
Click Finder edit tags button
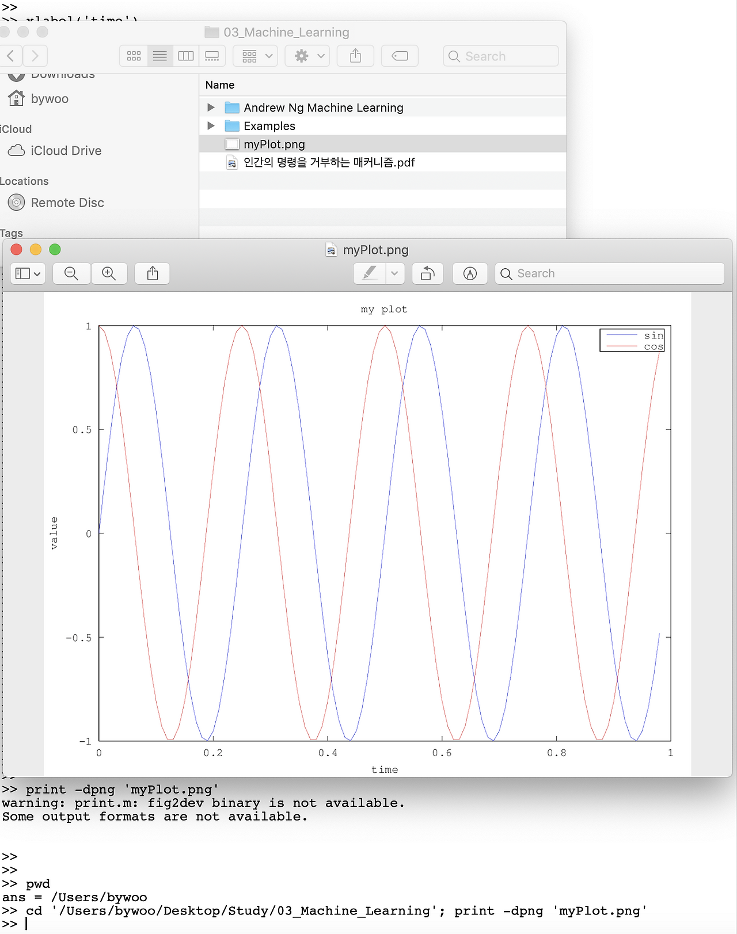click(400, 56)
